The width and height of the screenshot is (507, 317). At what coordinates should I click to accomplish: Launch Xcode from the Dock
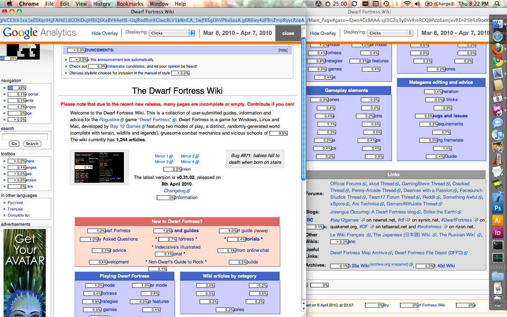tap(498, 197)
